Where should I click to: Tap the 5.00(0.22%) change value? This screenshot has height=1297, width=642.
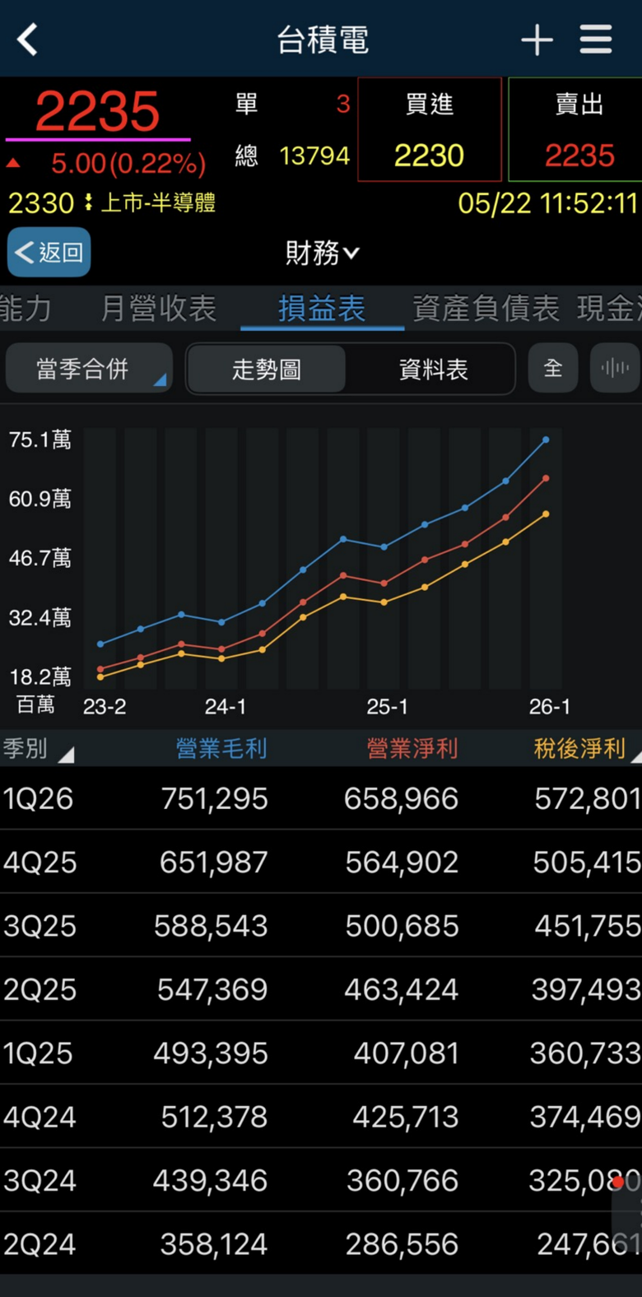coord(128,164)
